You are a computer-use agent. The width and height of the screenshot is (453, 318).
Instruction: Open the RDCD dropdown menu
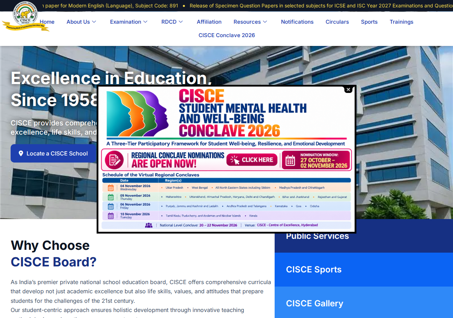[172, 22]
